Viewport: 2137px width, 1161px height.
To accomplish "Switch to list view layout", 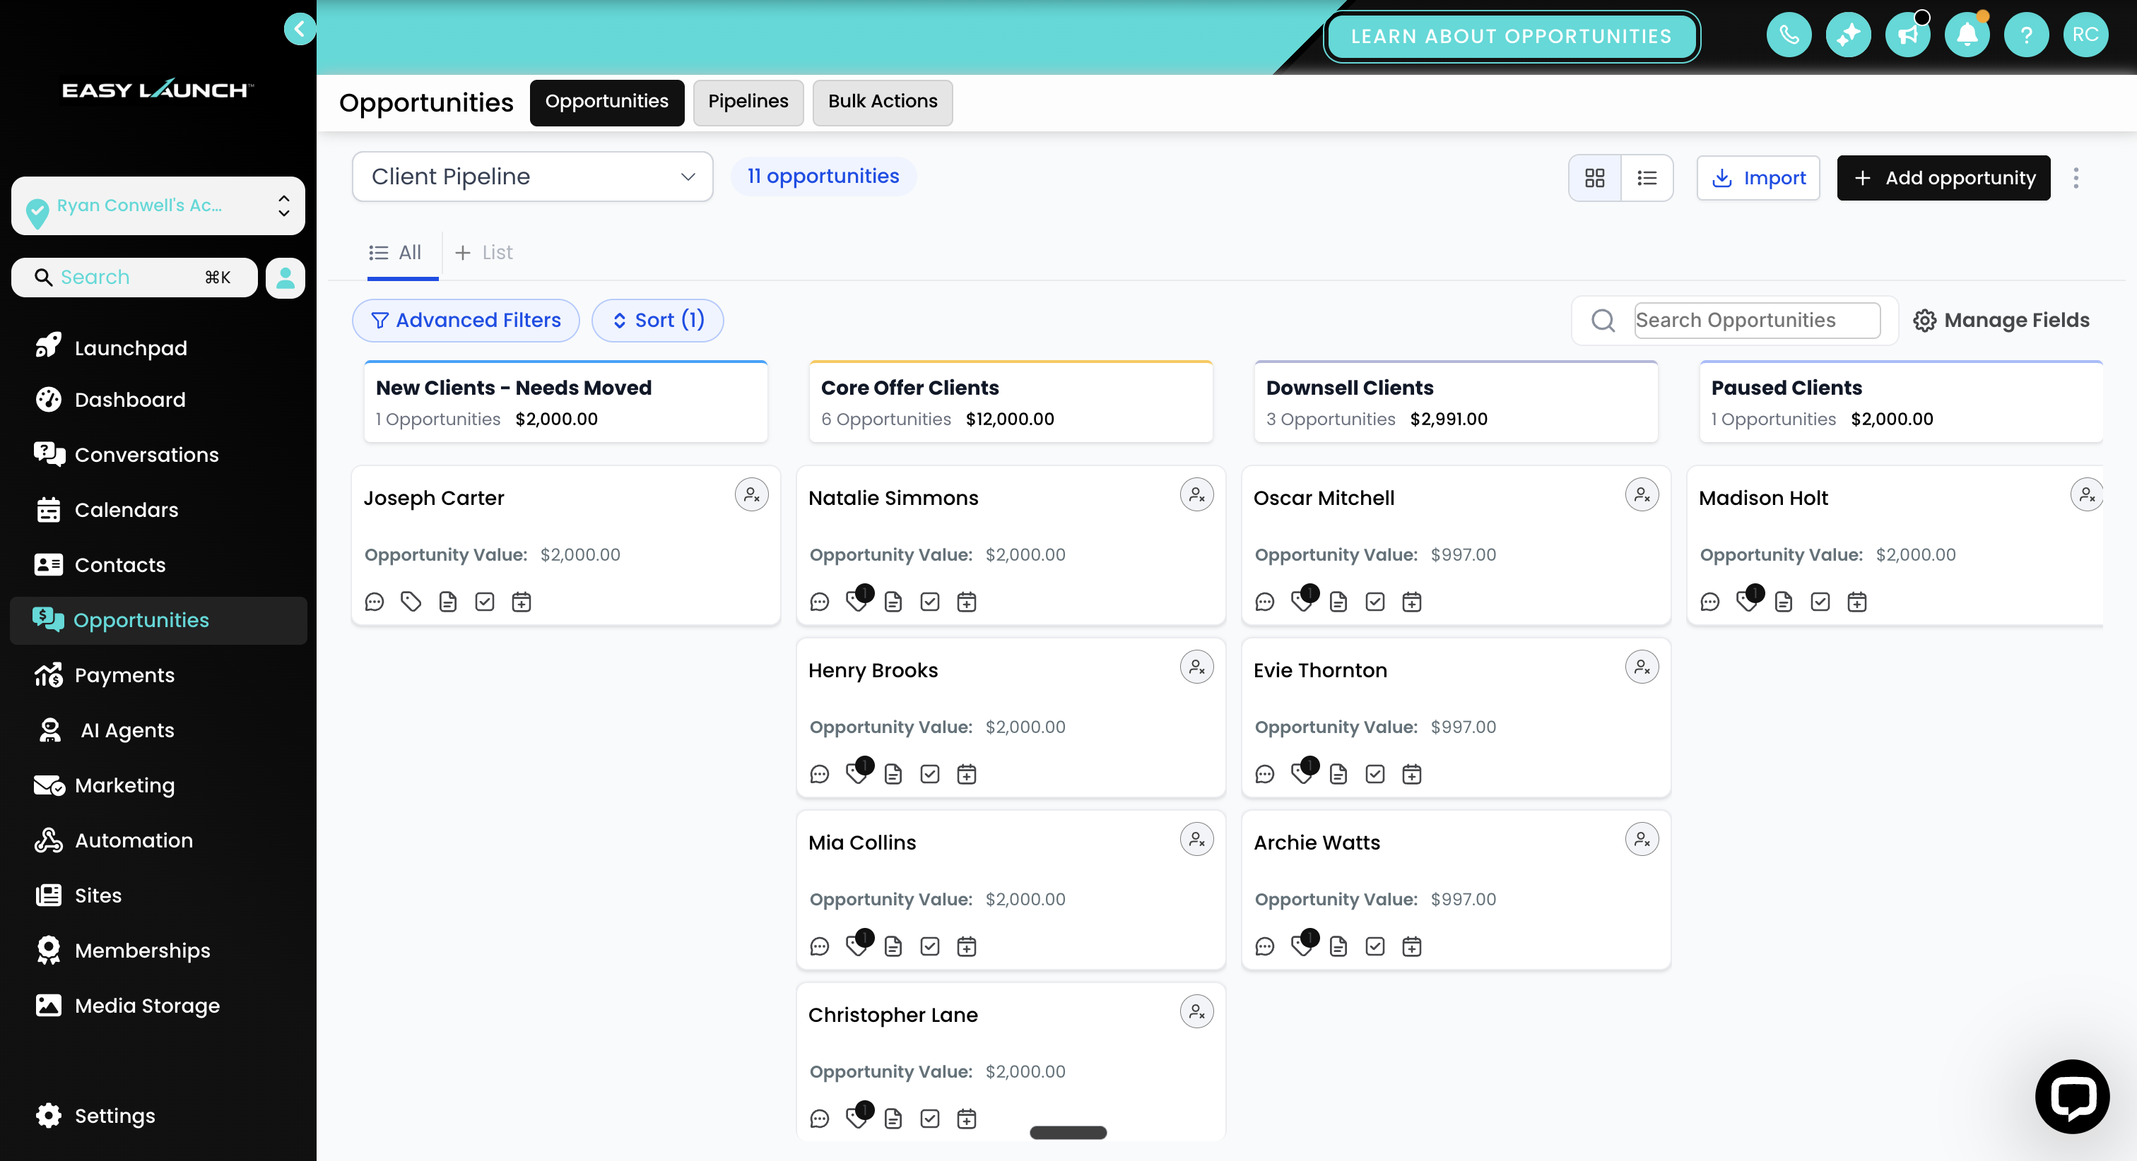I will tap(1647, 177).
